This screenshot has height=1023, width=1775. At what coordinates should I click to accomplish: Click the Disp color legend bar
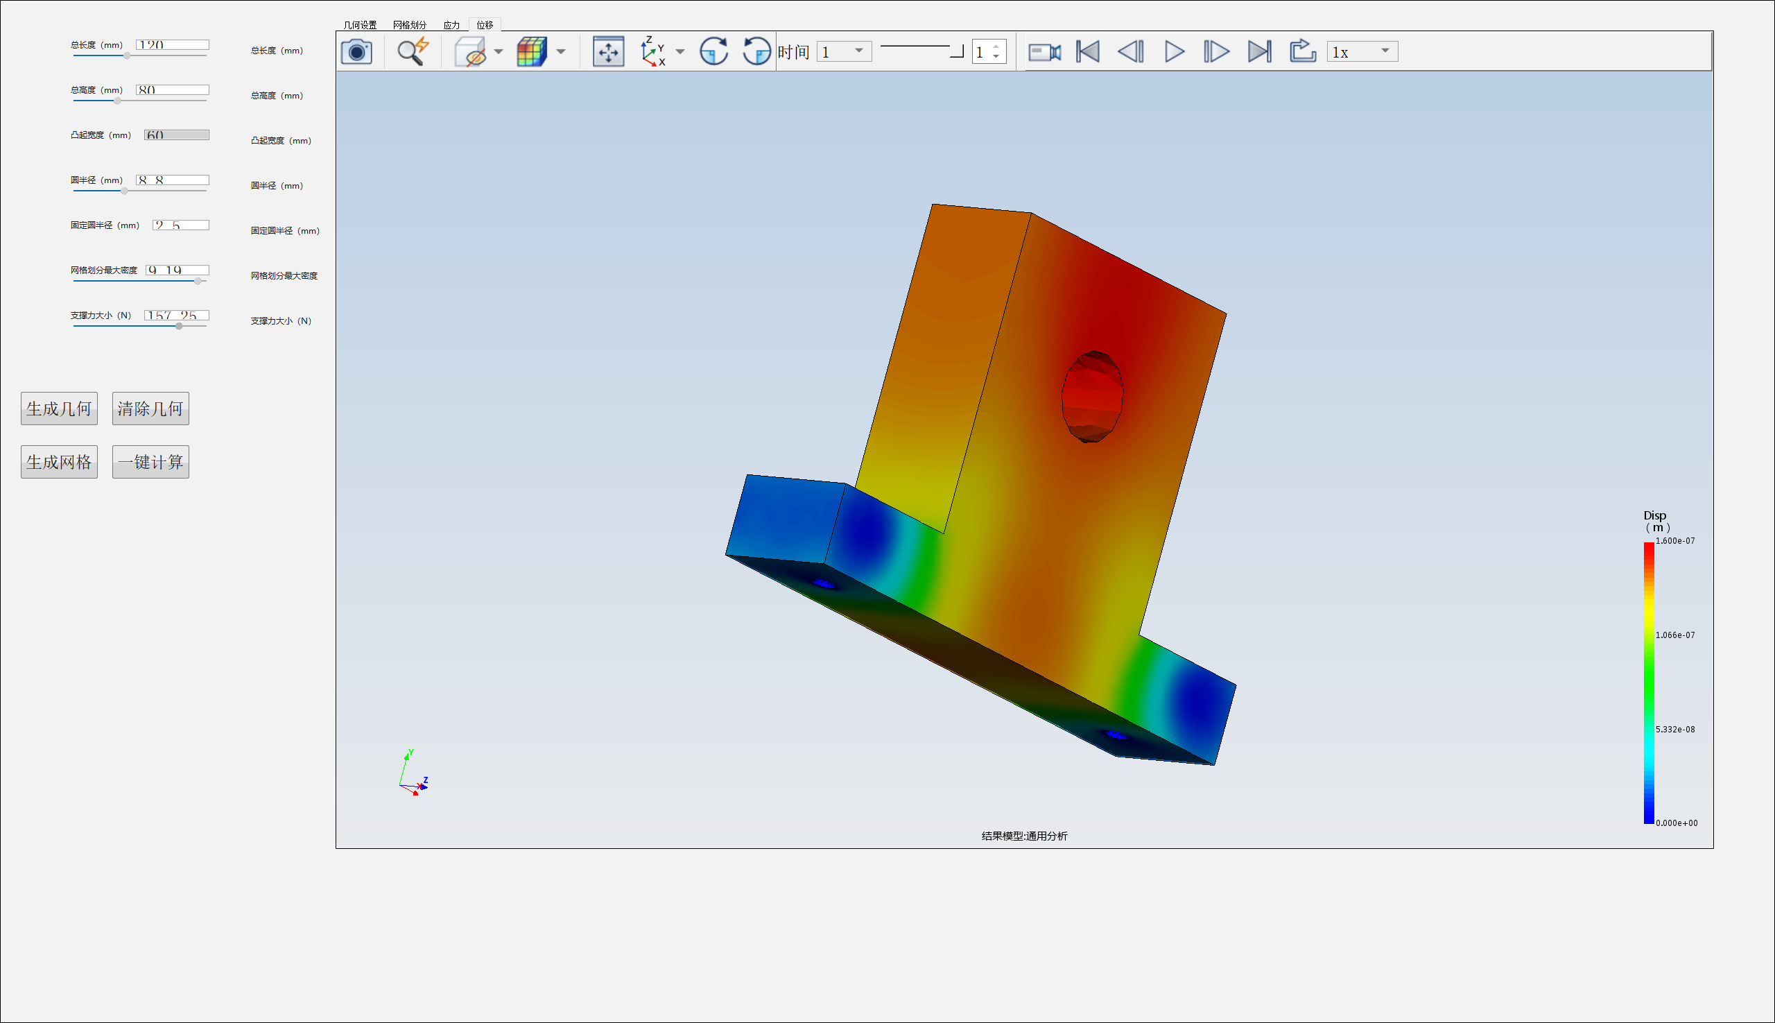(1649, 682)
